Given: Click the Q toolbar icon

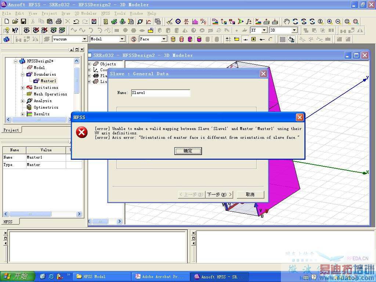Looking at the screenshot, I should pyautogui.click(x=94, y=21).
